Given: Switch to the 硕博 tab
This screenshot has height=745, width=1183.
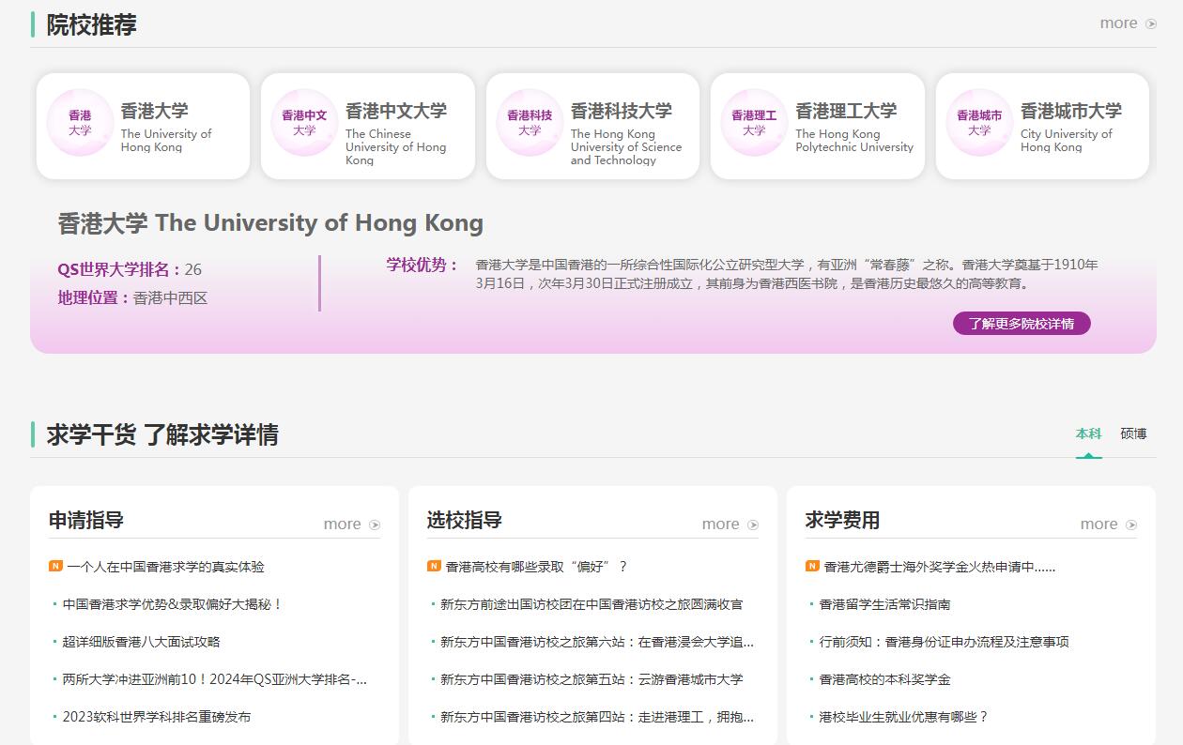Looking at the screenshot, I should click(x=1133, y=433).
